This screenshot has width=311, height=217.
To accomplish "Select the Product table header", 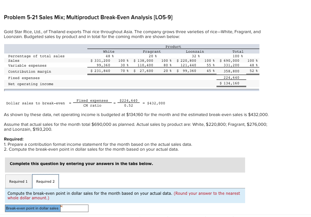I will pyautogui.click(x=173, y=46).
